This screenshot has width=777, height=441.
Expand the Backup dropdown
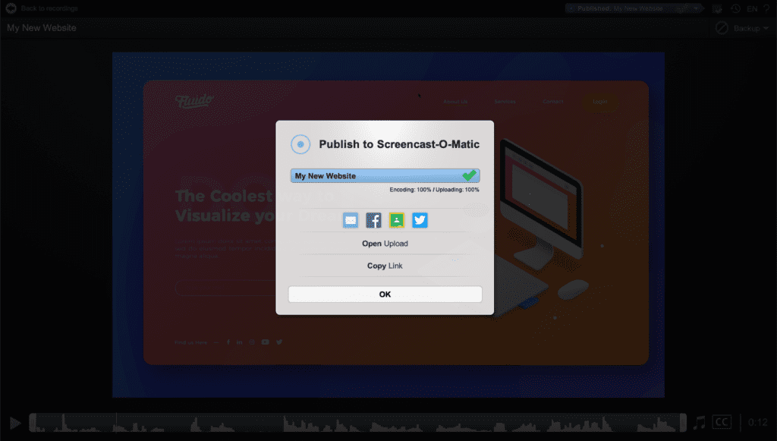click(x=750, y=28)
